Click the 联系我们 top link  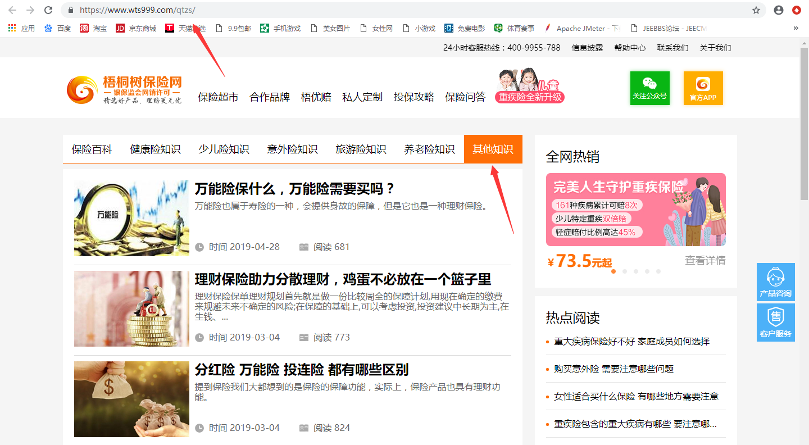[672, 48]
